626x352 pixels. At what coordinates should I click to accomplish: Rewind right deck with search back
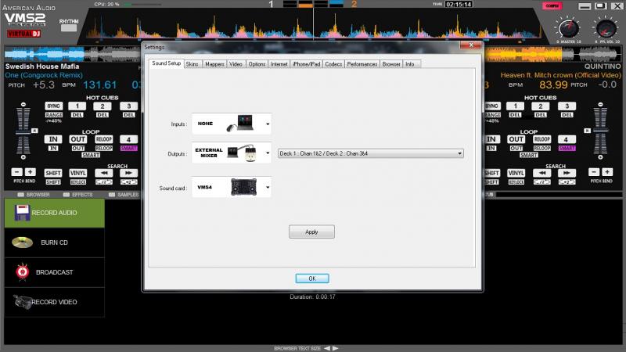(x=541, y=173)
